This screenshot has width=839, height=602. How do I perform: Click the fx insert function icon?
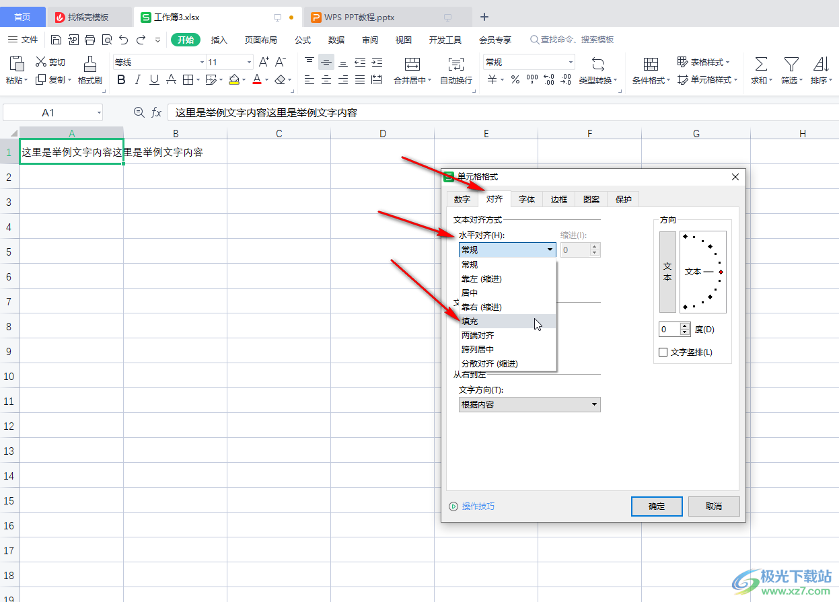click(156, 112)
